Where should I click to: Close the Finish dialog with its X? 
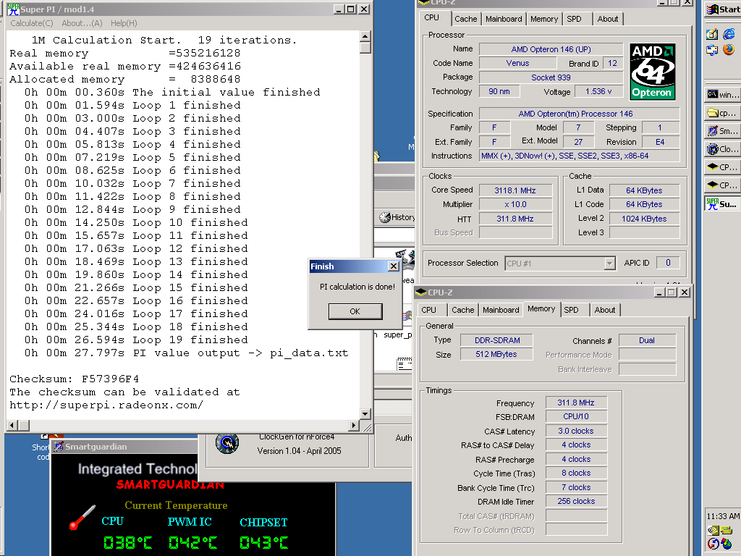coord(393,266)
